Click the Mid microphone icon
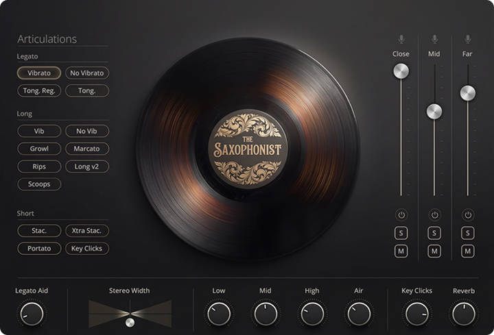494x335 pixels. pos(434,39)
